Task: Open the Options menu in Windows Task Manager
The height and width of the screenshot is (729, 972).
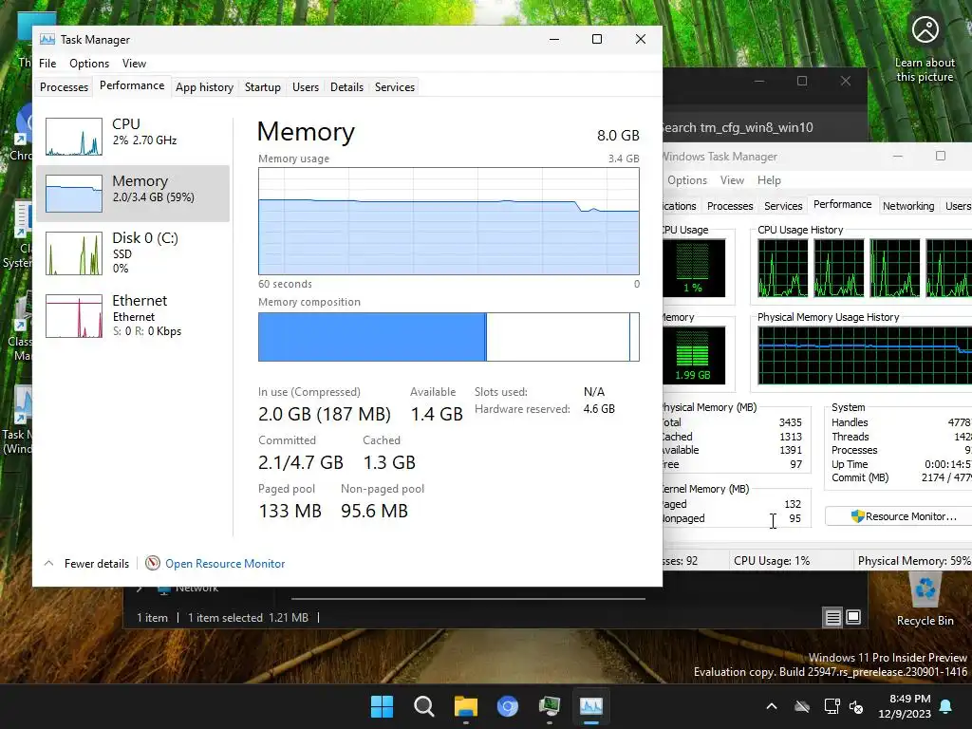Action: click(x=687, y=180)
